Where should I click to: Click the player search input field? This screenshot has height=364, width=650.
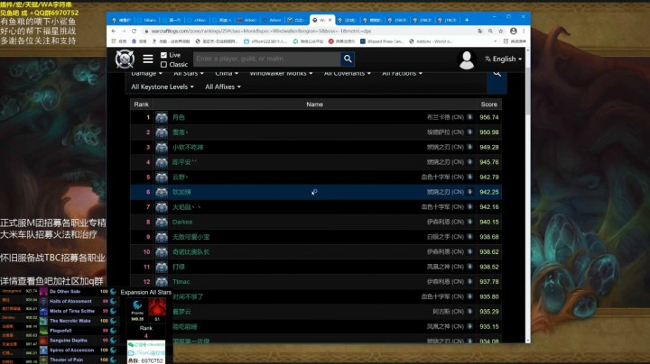click(267, 59)
